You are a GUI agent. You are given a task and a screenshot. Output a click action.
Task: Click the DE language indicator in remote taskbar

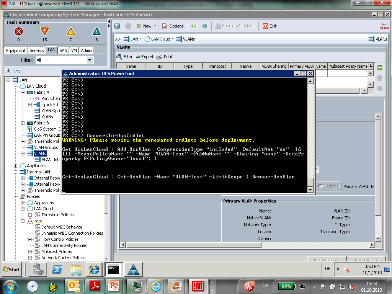328,269
